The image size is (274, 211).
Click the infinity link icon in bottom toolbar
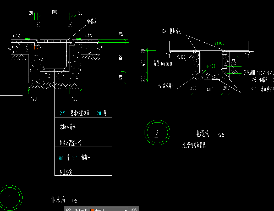68,210
